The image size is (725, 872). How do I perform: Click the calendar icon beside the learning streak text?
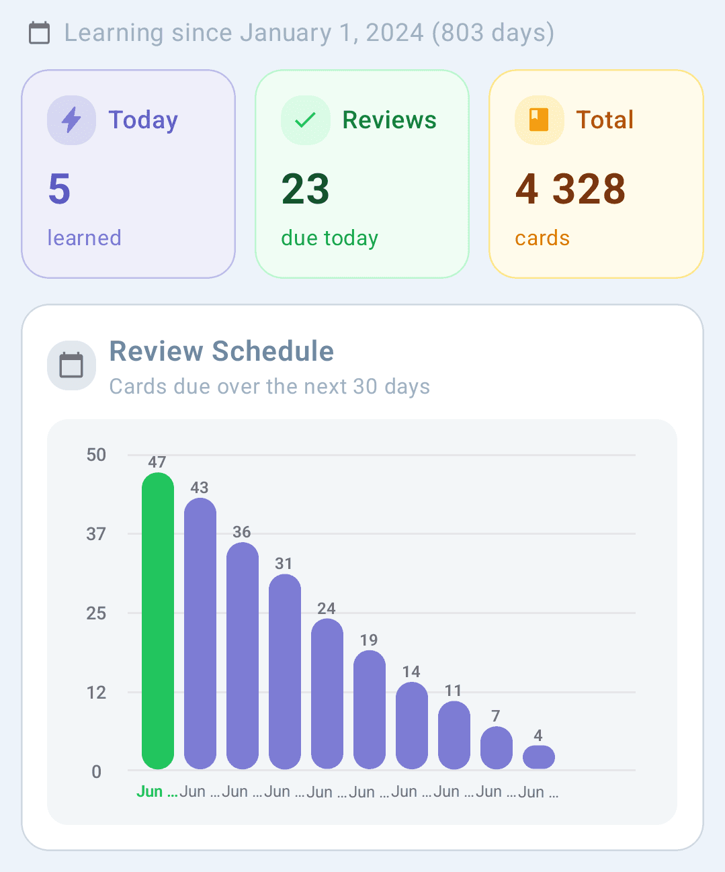40,32
